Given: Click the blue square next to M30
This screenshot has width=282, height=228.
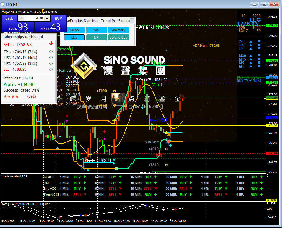Looking at the screenshot, I should point(259,56).
